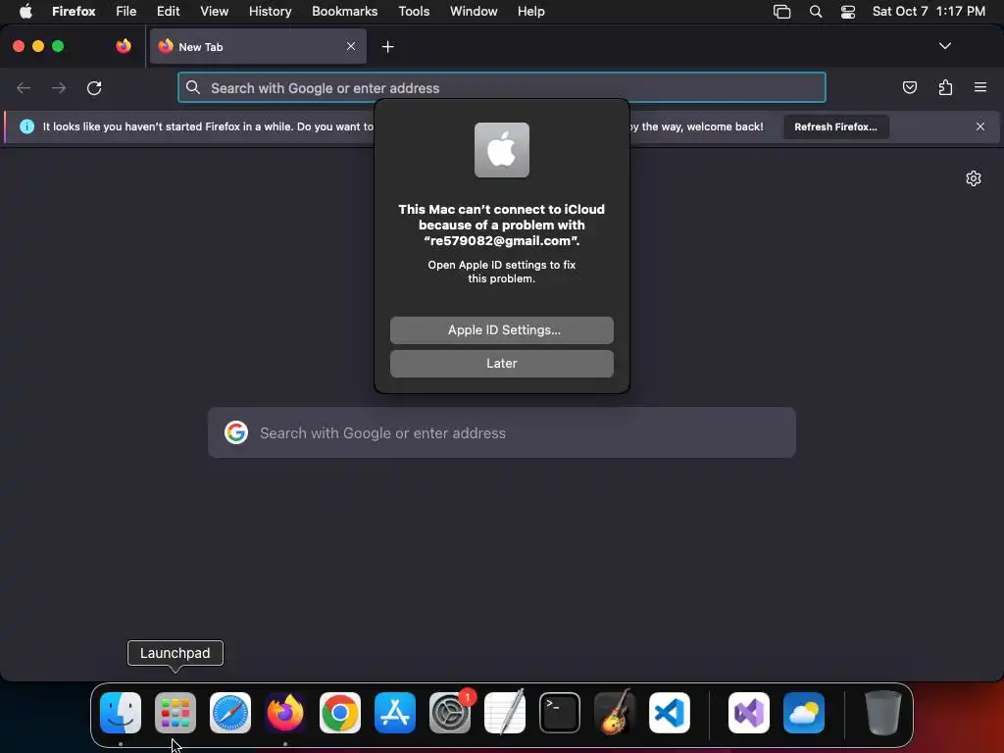Expand the list all tabs chevron
This screenshot has height=753, width=1004.
944,46
